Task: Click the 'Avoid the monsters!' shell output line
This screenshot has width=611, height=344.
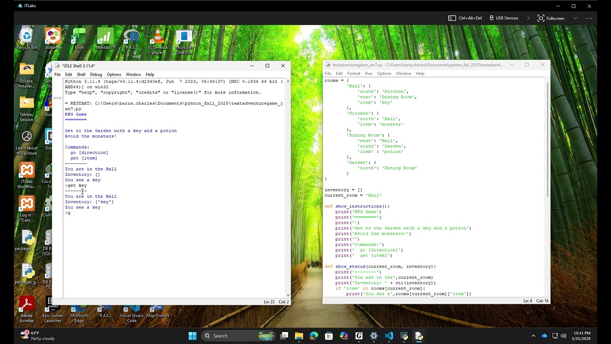Action: (x=91, y=136)
